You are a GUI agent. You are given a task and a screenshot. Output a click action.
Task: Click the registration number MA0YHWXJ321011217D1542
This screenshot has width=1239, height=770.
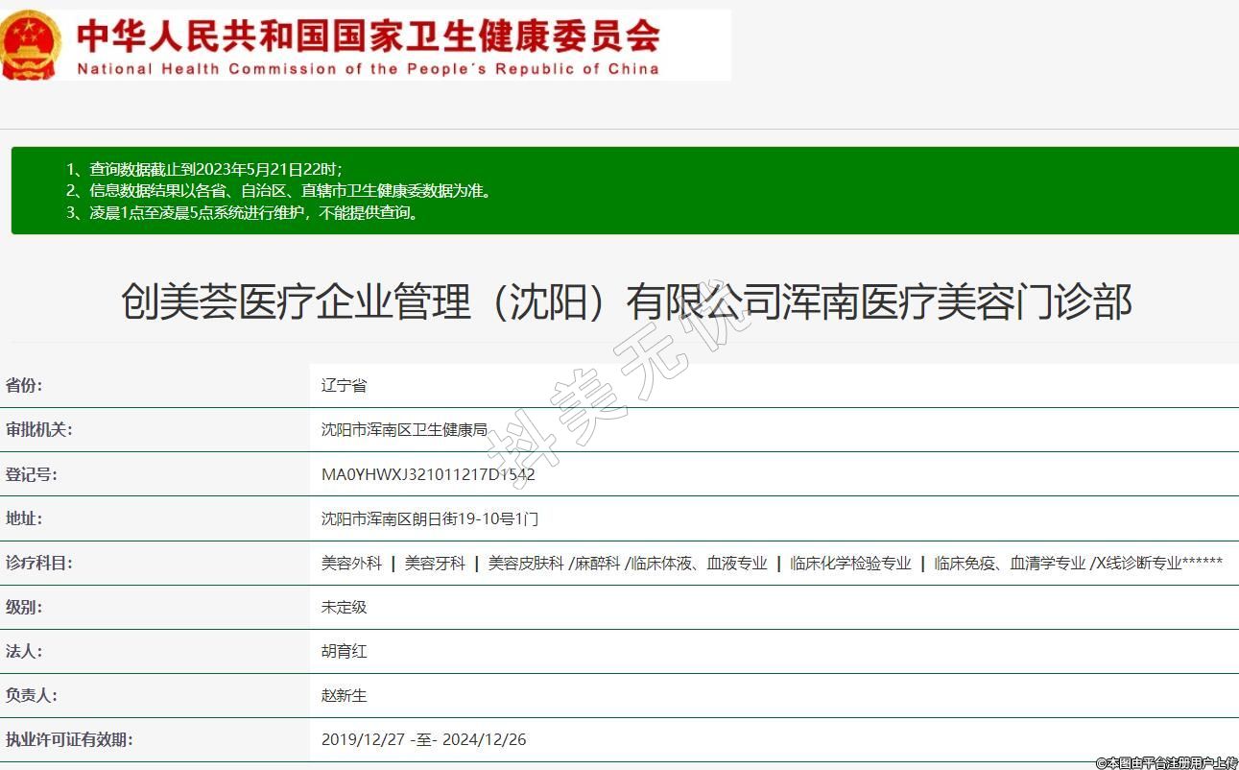428,474
